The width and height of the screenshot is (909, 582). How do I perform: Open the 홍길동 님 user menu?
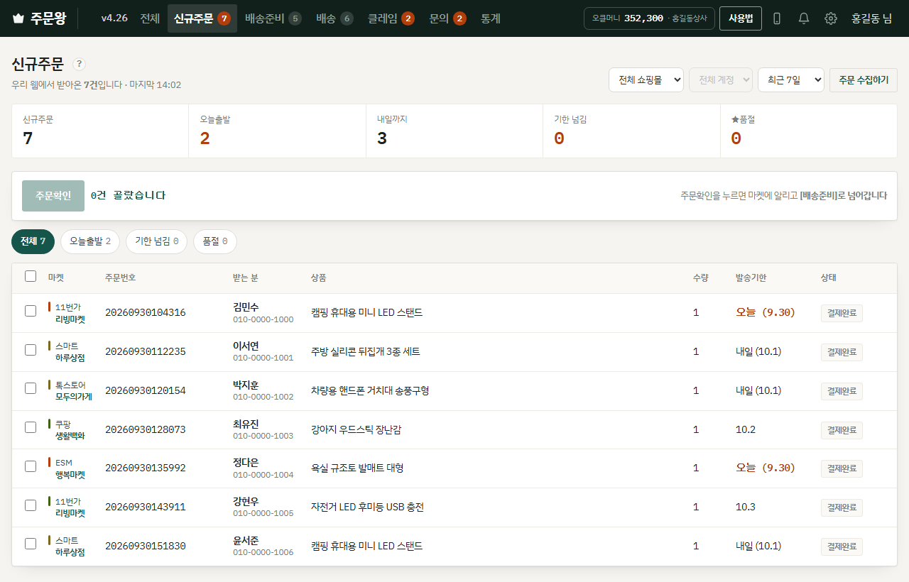(872, 18)
